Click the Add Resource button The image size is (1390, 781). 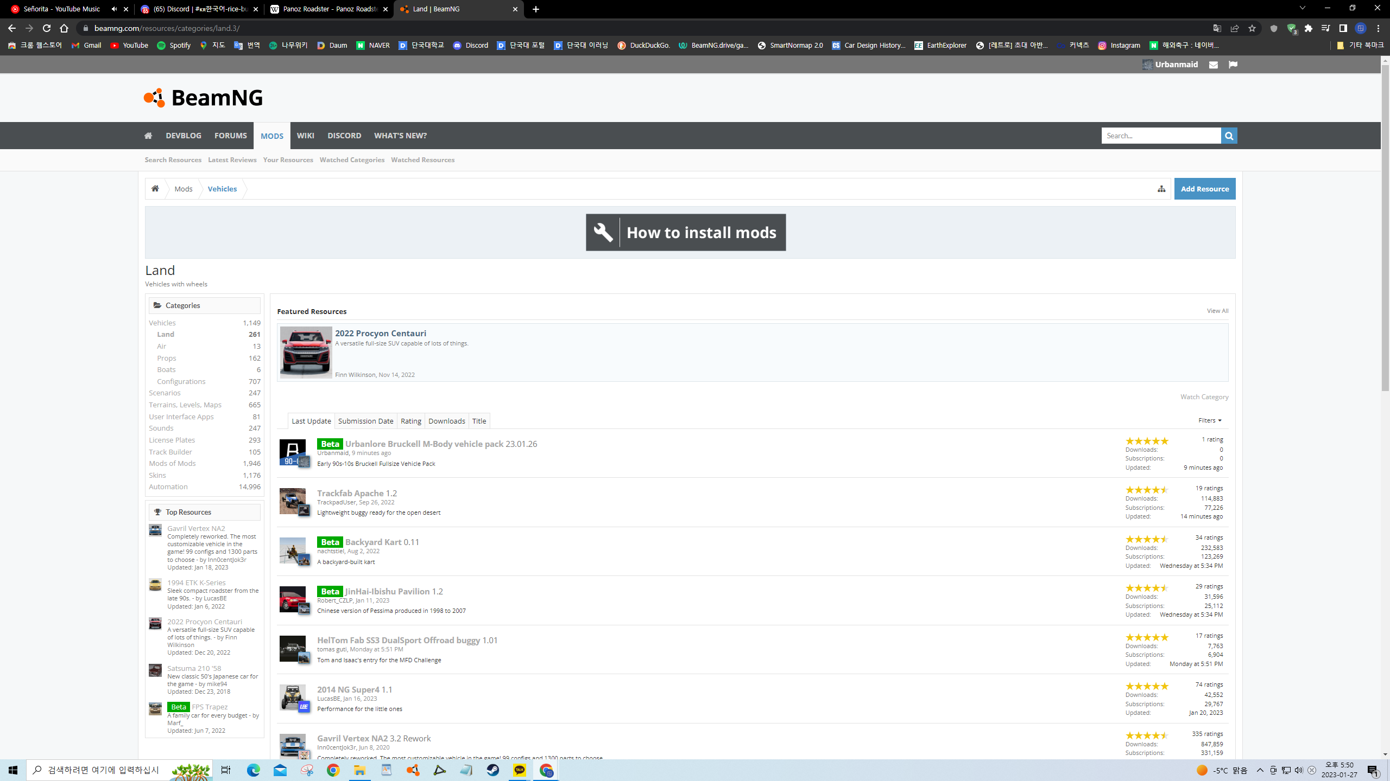(x=1205, y=189)
